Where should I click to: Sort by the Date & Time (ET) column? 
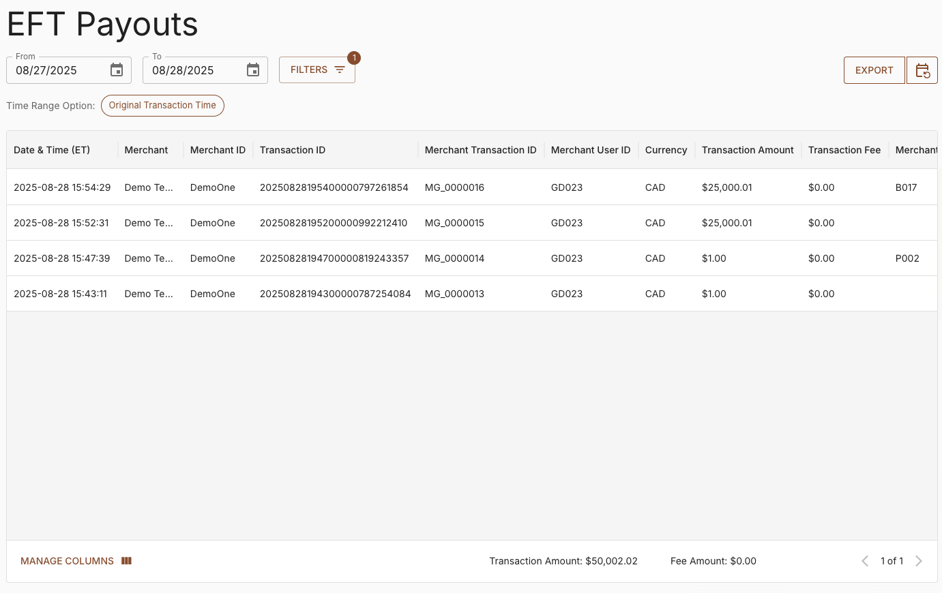52,150
